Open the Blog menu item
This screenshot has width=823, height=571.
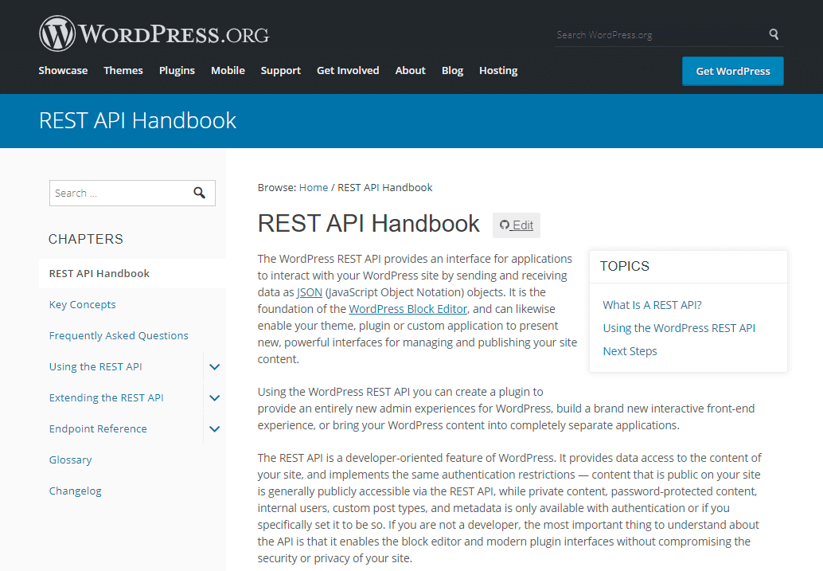tap(452, 70)
